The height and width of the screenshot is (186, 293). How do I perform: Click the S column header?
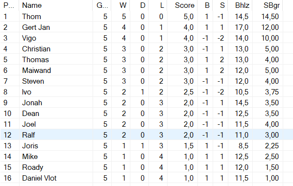click(220, 5)
